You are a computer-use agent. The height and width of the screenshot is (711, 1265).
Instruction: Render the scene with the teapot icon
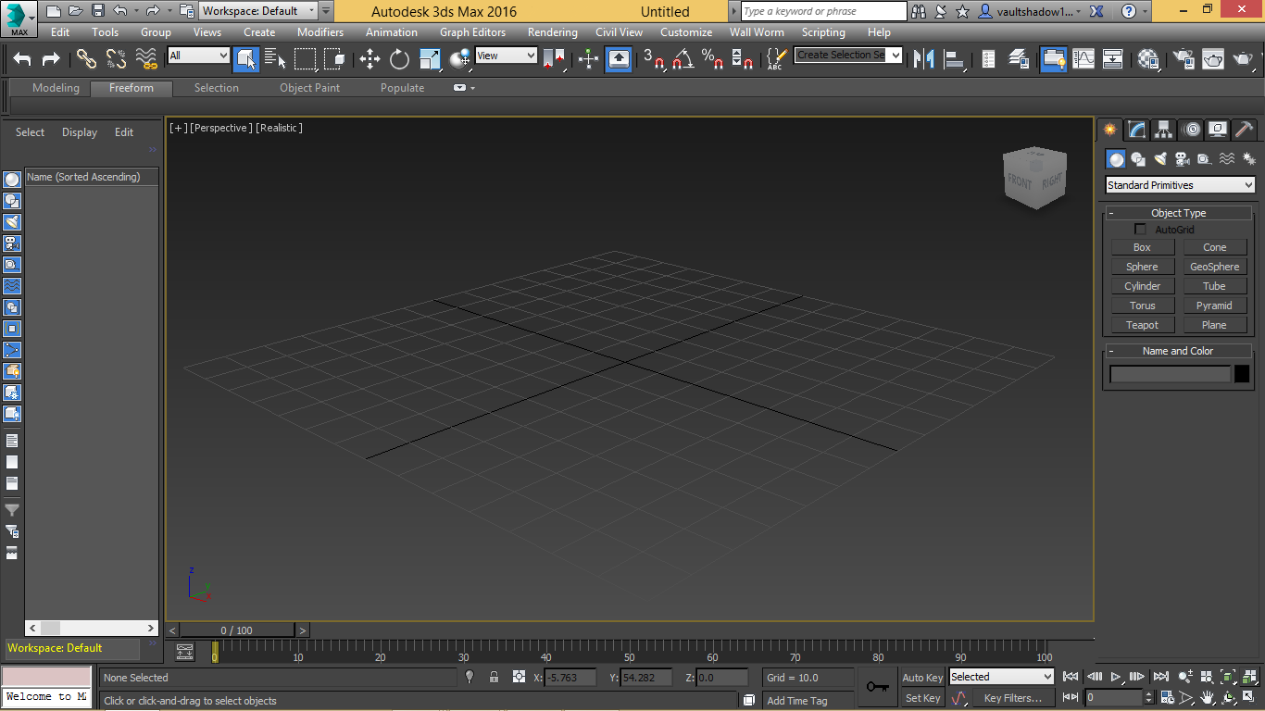pos(1242,59)
